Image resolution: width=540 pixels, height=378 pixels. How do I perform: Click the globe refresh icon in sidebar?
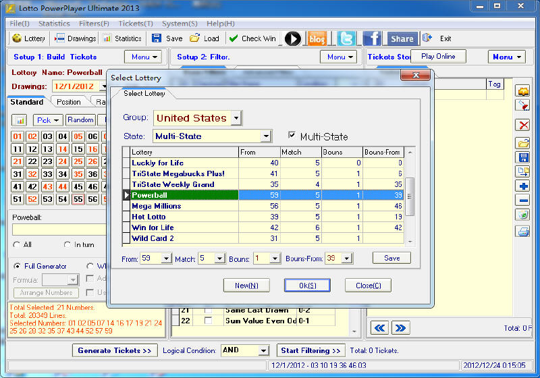click(x=524, y=215)
